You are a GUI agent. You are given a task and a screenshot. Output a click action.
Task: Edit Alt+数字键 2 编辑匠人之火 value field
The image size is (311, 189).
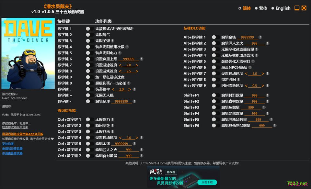point(255,43)
